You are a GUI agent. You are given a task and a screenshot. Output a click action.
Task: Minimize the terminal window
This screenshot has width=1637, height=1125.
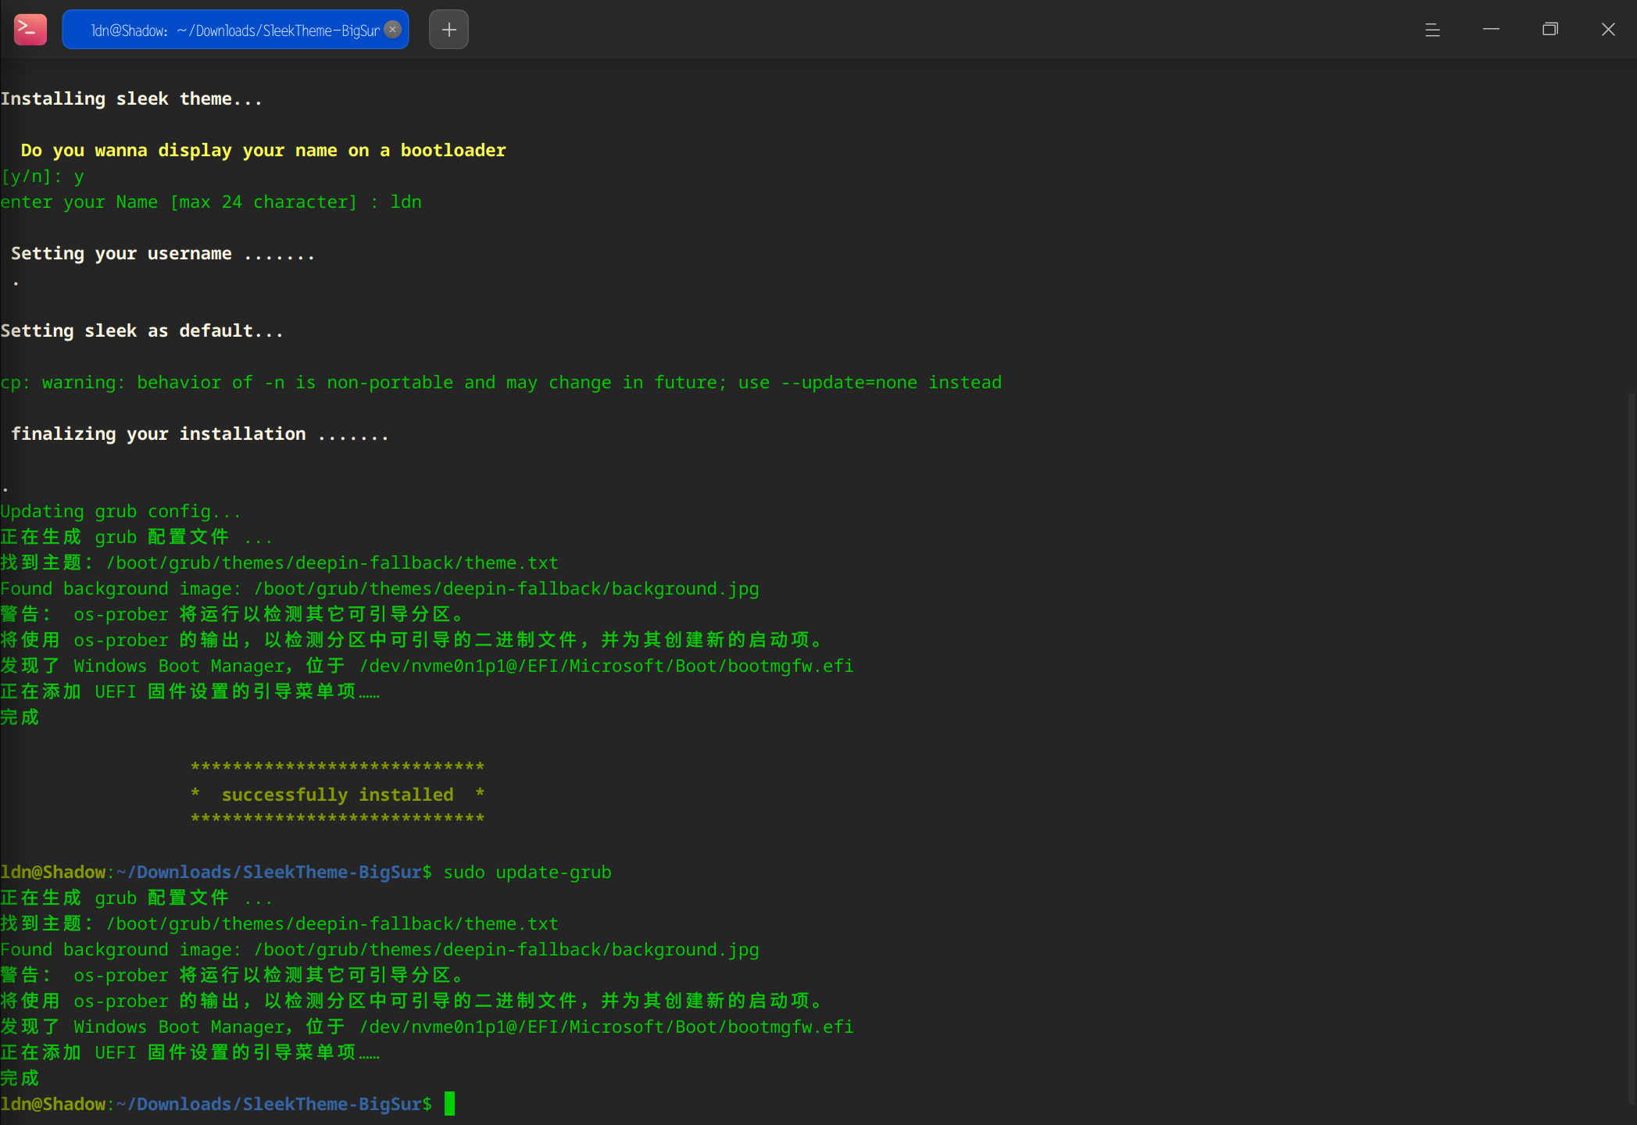[1491, 30]
